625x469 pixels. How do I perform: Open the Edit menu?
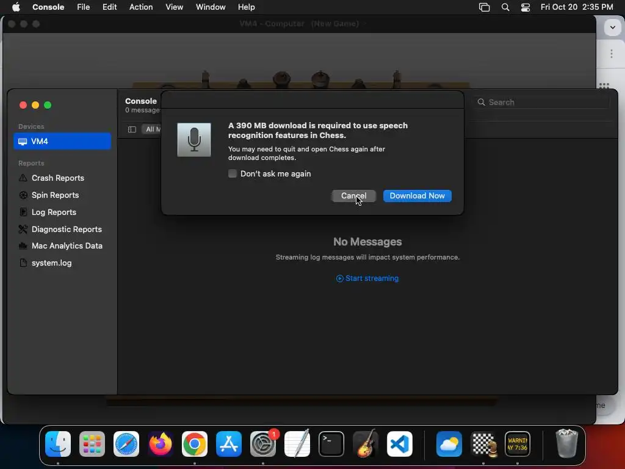(110, 7)
